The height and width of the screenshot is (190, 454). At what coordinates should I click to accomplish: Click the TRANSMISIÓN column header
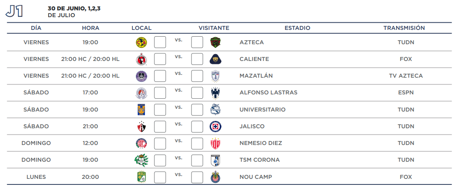click(x=404, y=28)
